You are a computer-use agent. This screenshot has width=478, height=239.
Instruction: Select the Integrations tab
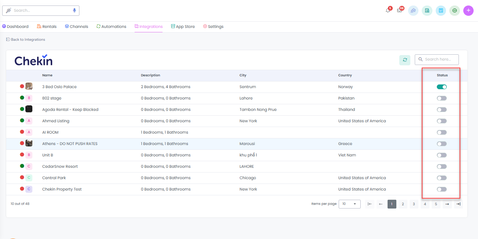149,26
